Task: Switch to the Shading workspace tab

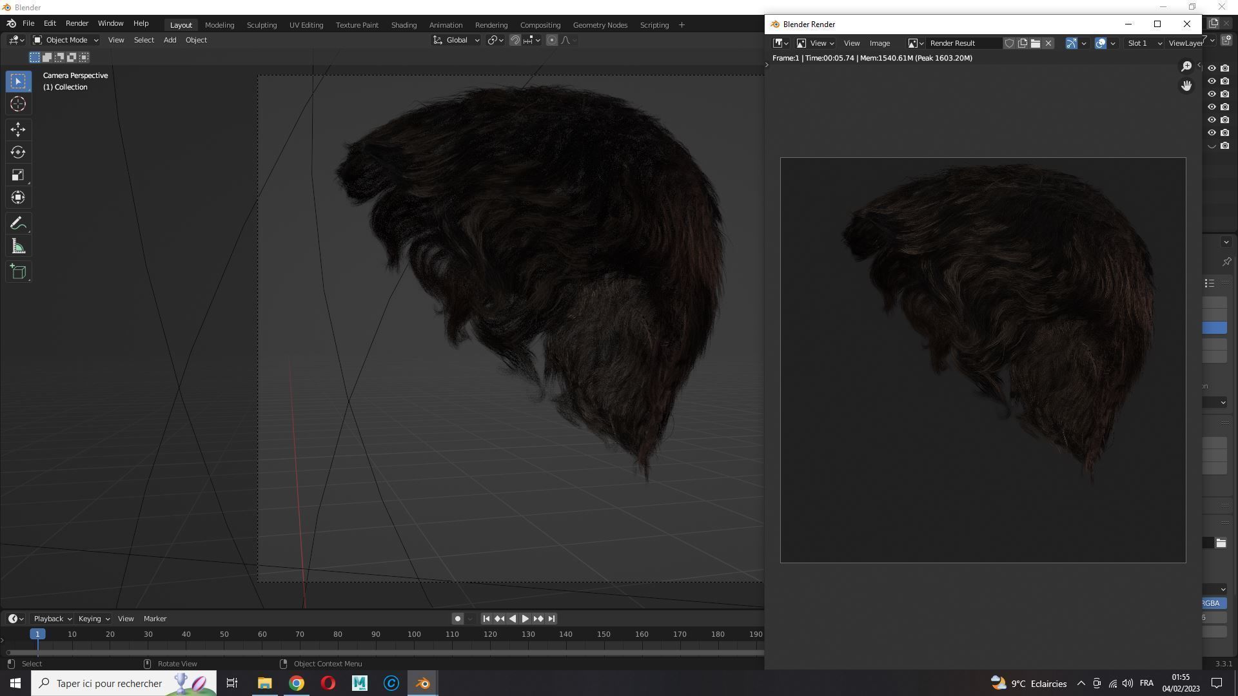Action: (404, 24)
